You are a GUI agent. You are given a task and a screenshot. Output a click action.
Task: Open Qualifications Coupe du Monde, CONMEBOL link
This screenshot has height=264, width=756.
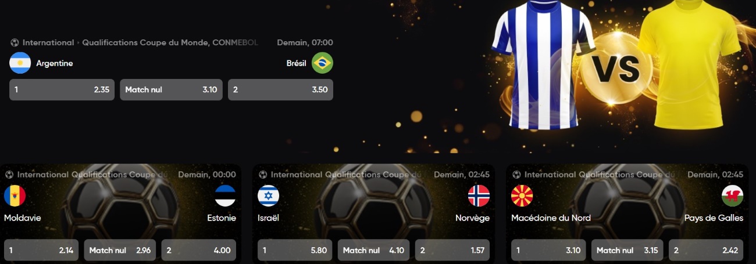click(170, 42)
